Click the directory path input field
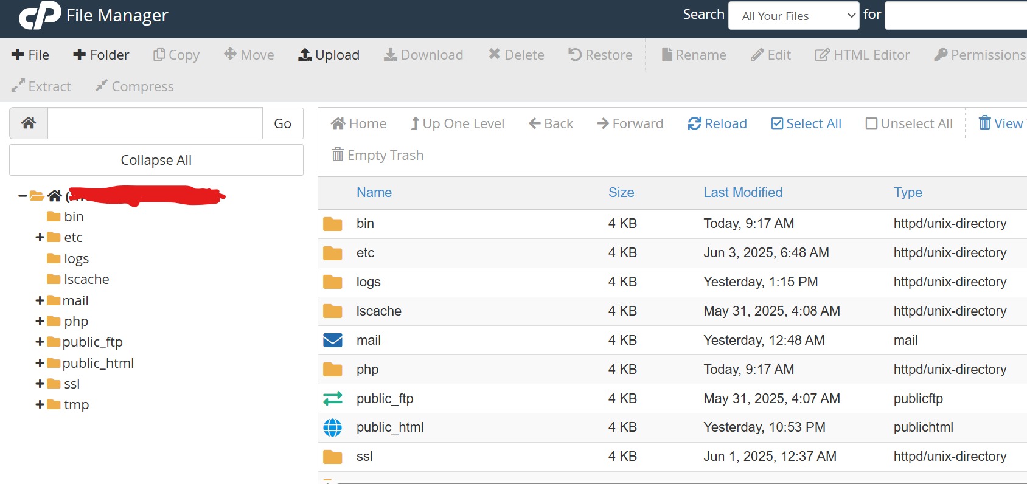The width and height of the screenshot is (1027, 484). pyautogui.click(x=155, y=123)
